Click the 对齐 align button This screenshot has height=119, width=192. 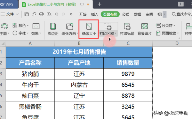click(188, 29)
